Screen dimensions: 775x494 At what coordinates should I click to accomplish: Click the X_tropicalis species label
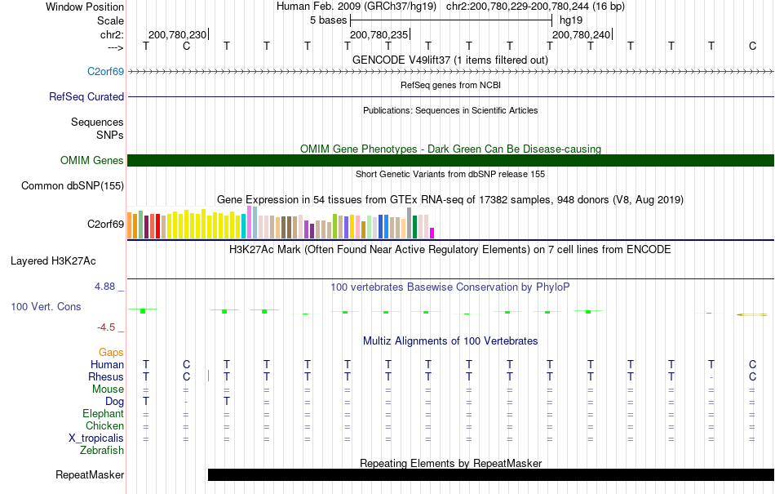click(x=96, y=438)
